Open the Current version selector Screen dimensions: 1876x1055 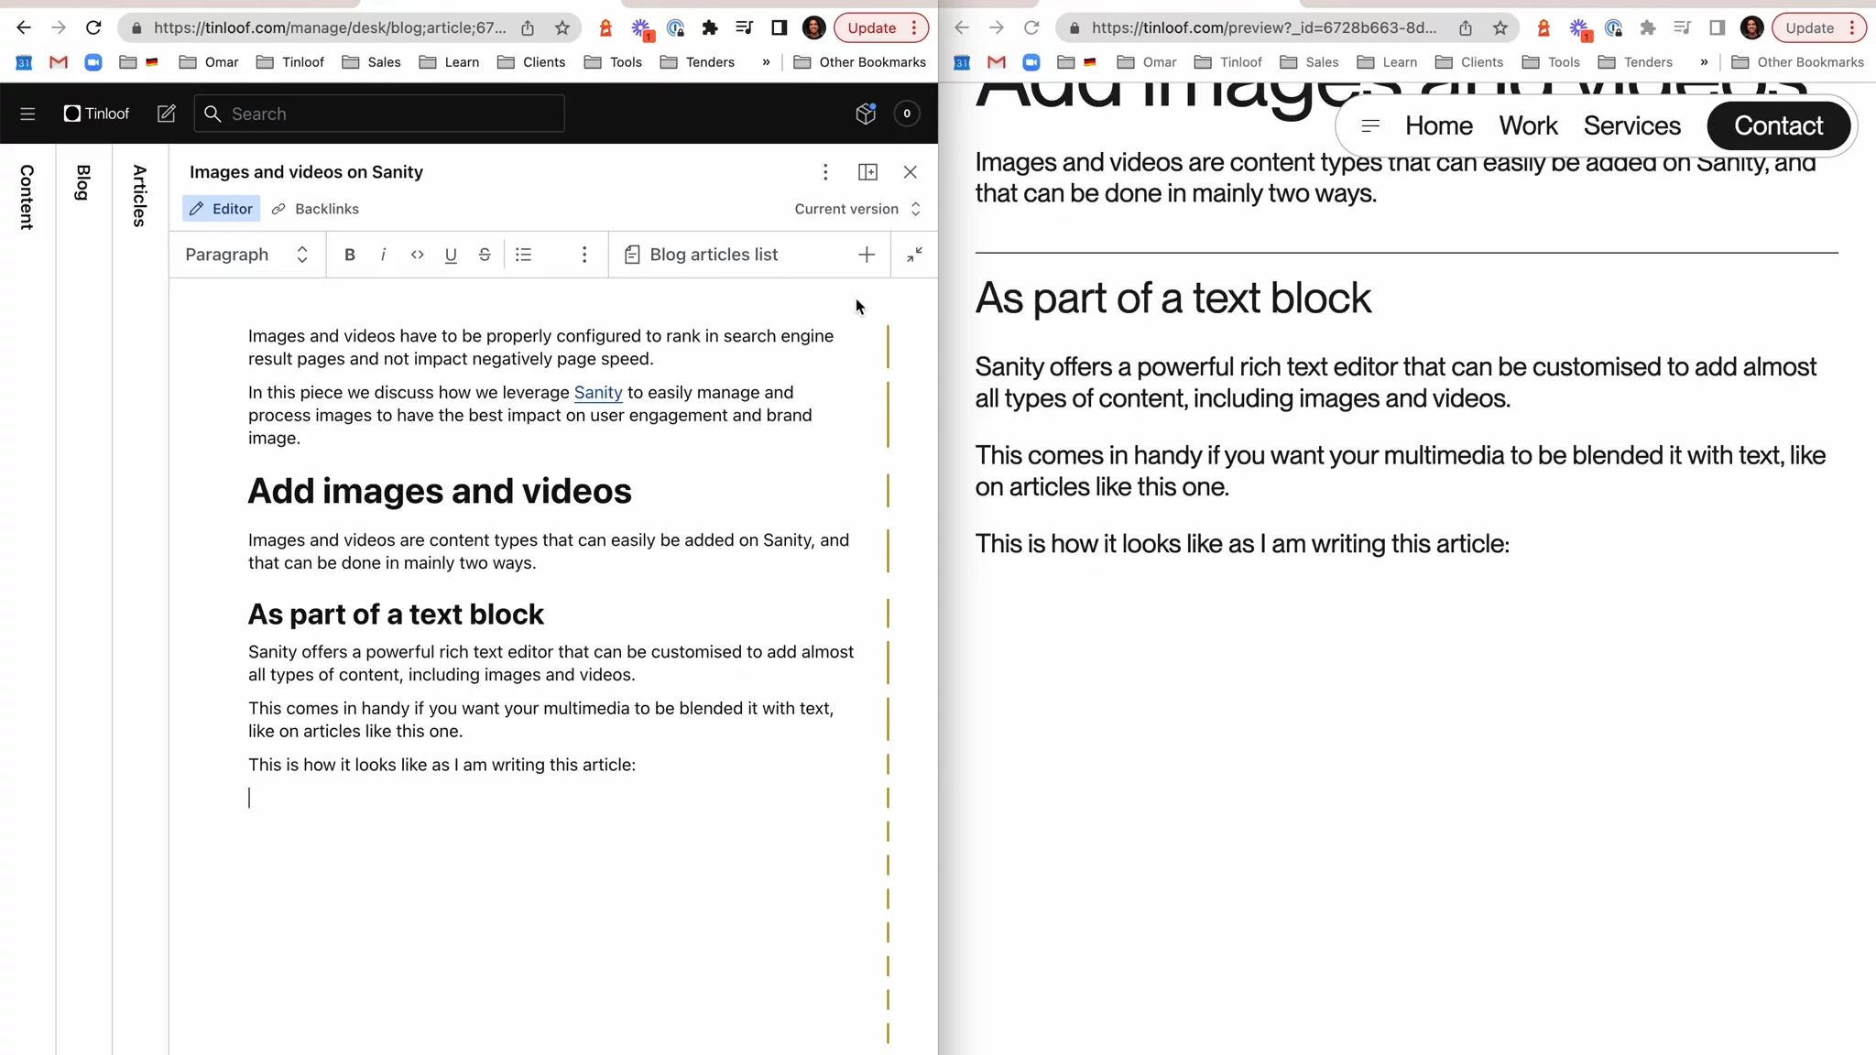click(856, 209)
